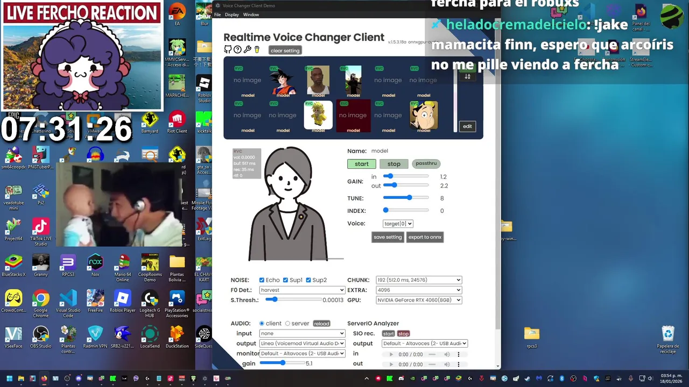Open the GitHub link icon
This screenshot has height=387, width=689.
pos(228,49)
